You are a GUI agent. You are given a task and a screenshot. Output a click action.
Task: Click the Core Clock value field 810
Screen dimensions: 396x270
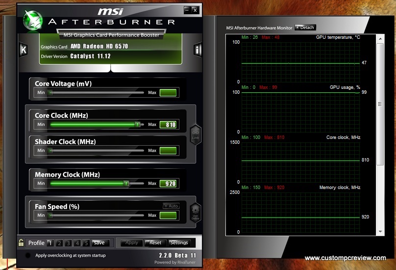pyautogui.click(x=168, y=125)
